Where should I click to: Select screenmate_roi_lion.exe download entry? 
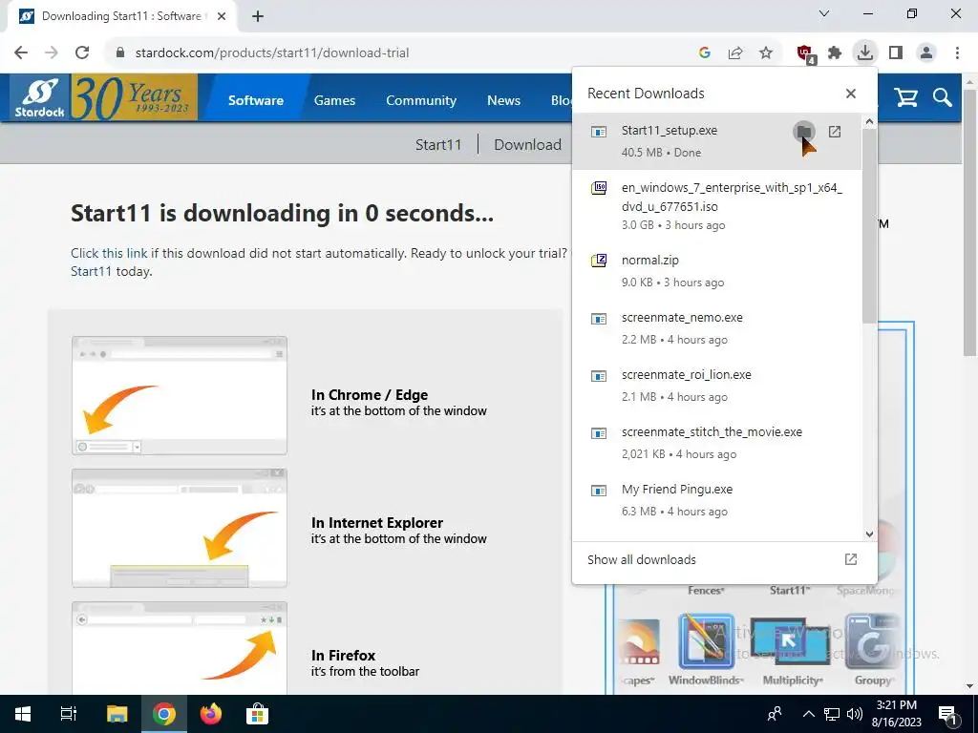[716, 386]
